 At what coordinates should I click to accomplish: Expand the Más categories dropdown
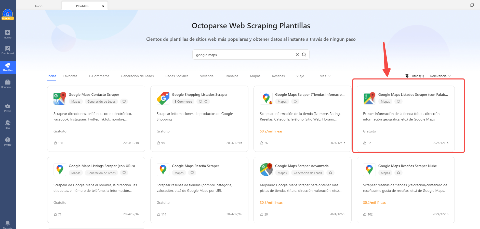325,76
